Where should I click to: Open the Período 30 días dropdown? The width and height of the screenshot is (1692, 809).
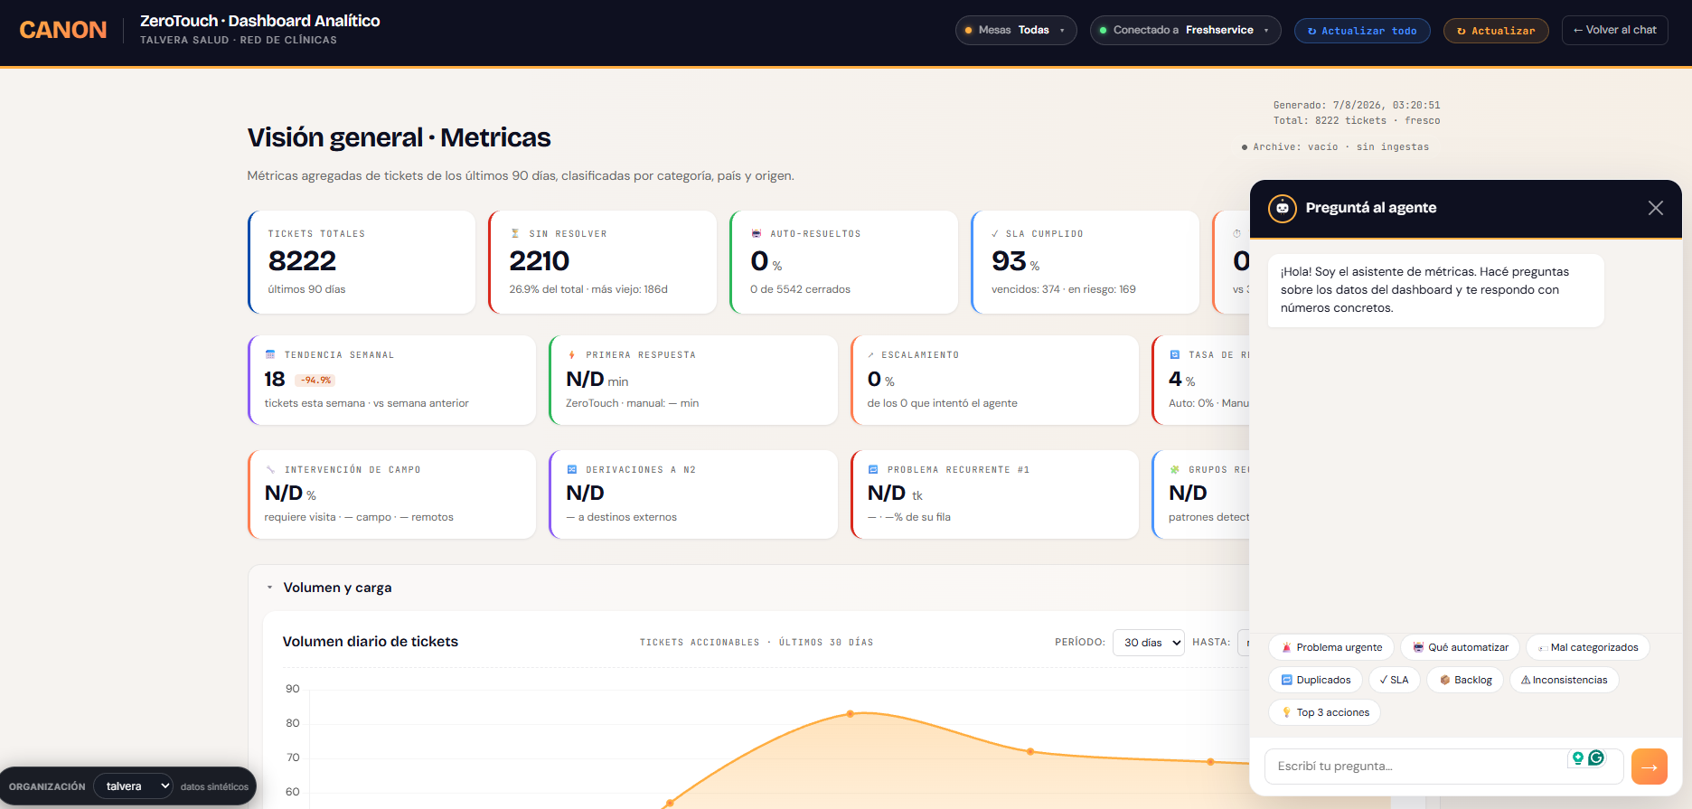click(x=1148, y=643)
